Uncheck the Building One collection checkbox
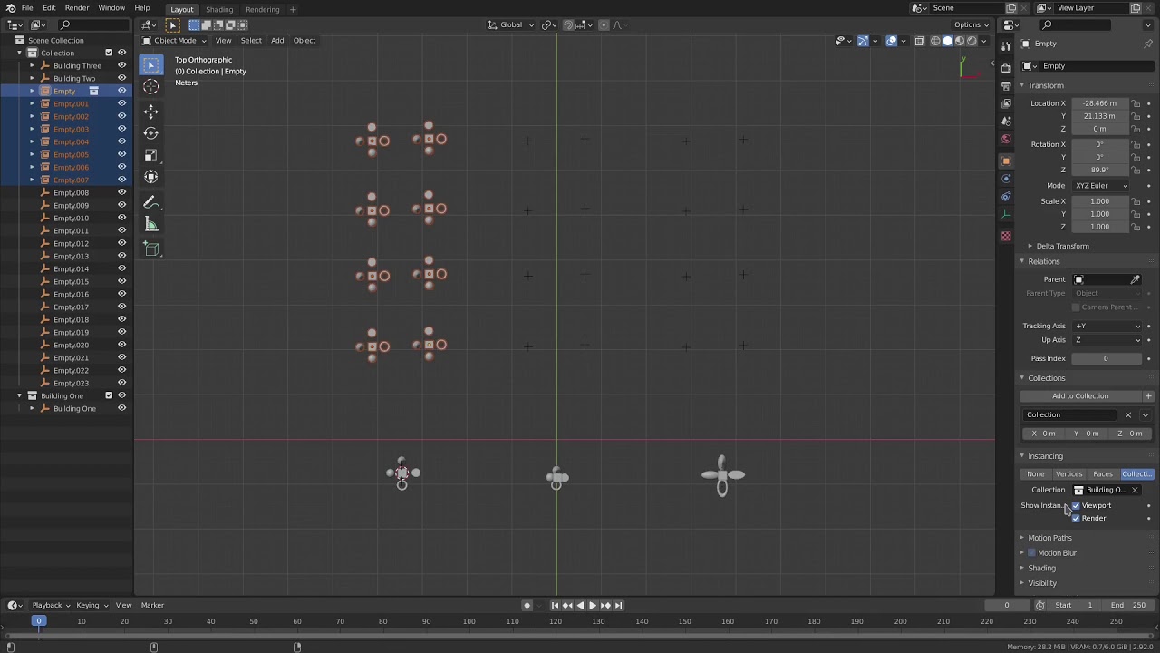 (x=109, y=395)
